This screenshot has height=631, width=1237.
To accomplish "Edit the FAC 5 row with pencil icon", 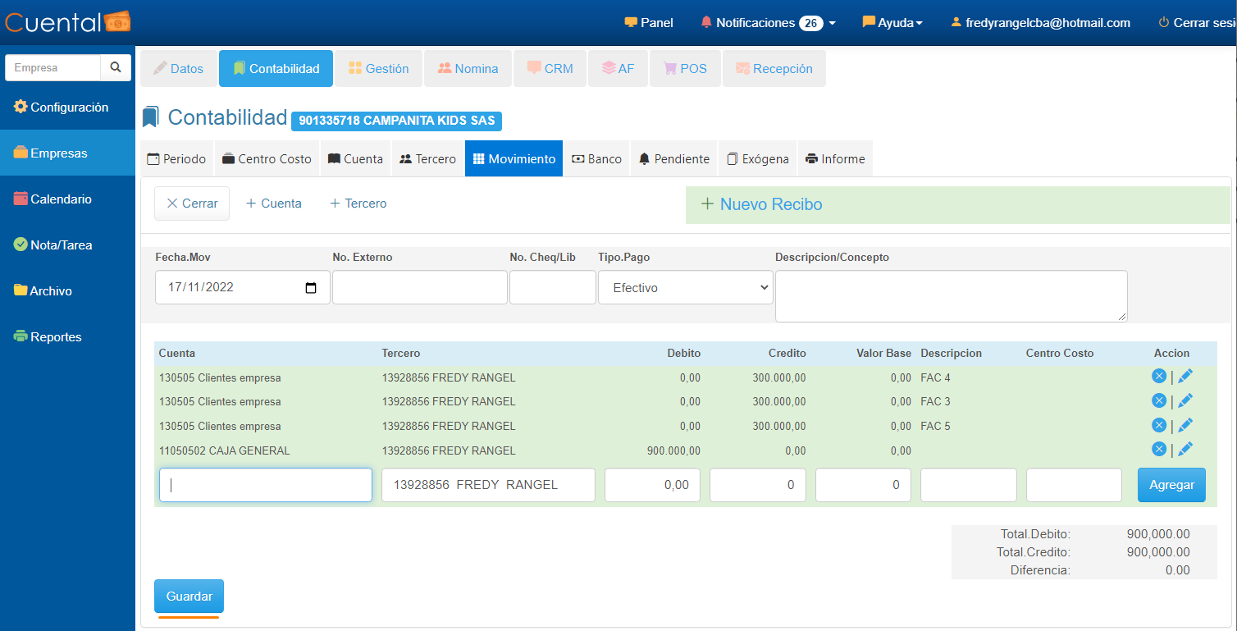I will (1185, 425).
